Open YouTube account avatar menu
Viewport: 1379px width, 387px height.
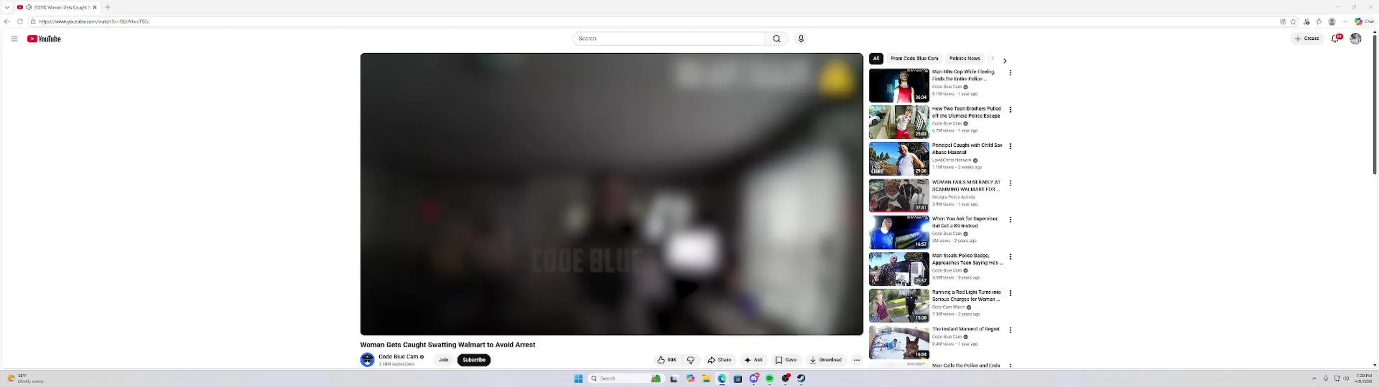(x=1356, y=39)
